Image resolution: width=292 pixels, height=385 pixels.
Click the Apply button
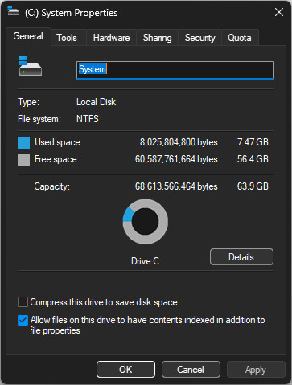(256, 370)
